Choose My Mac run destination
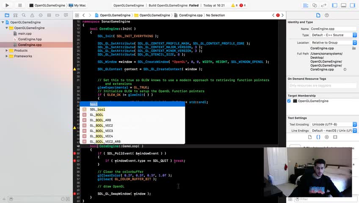Screen dimensions: 359x203 click(x=77, y=5)
